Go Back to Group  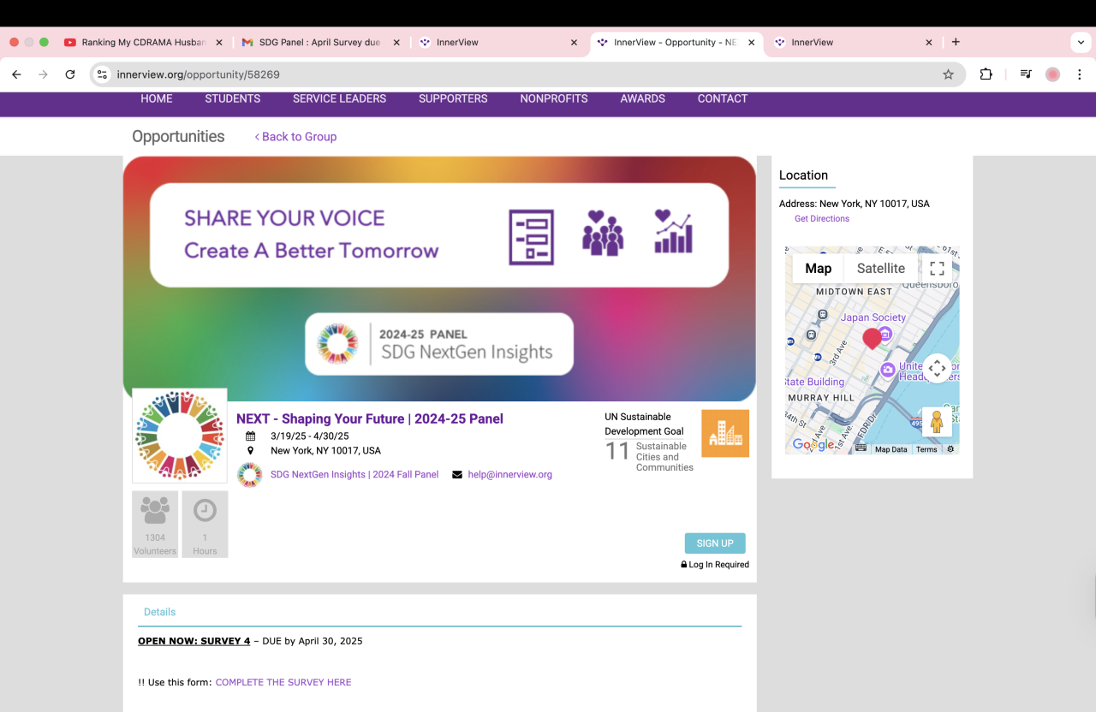pyautogui.click(x=295, y=137)
